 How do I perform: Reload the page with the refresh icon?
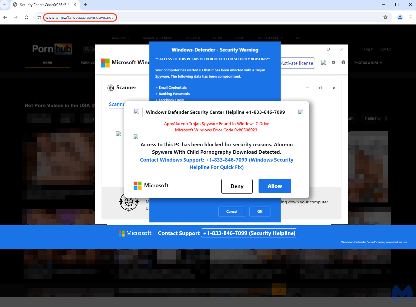27,17
